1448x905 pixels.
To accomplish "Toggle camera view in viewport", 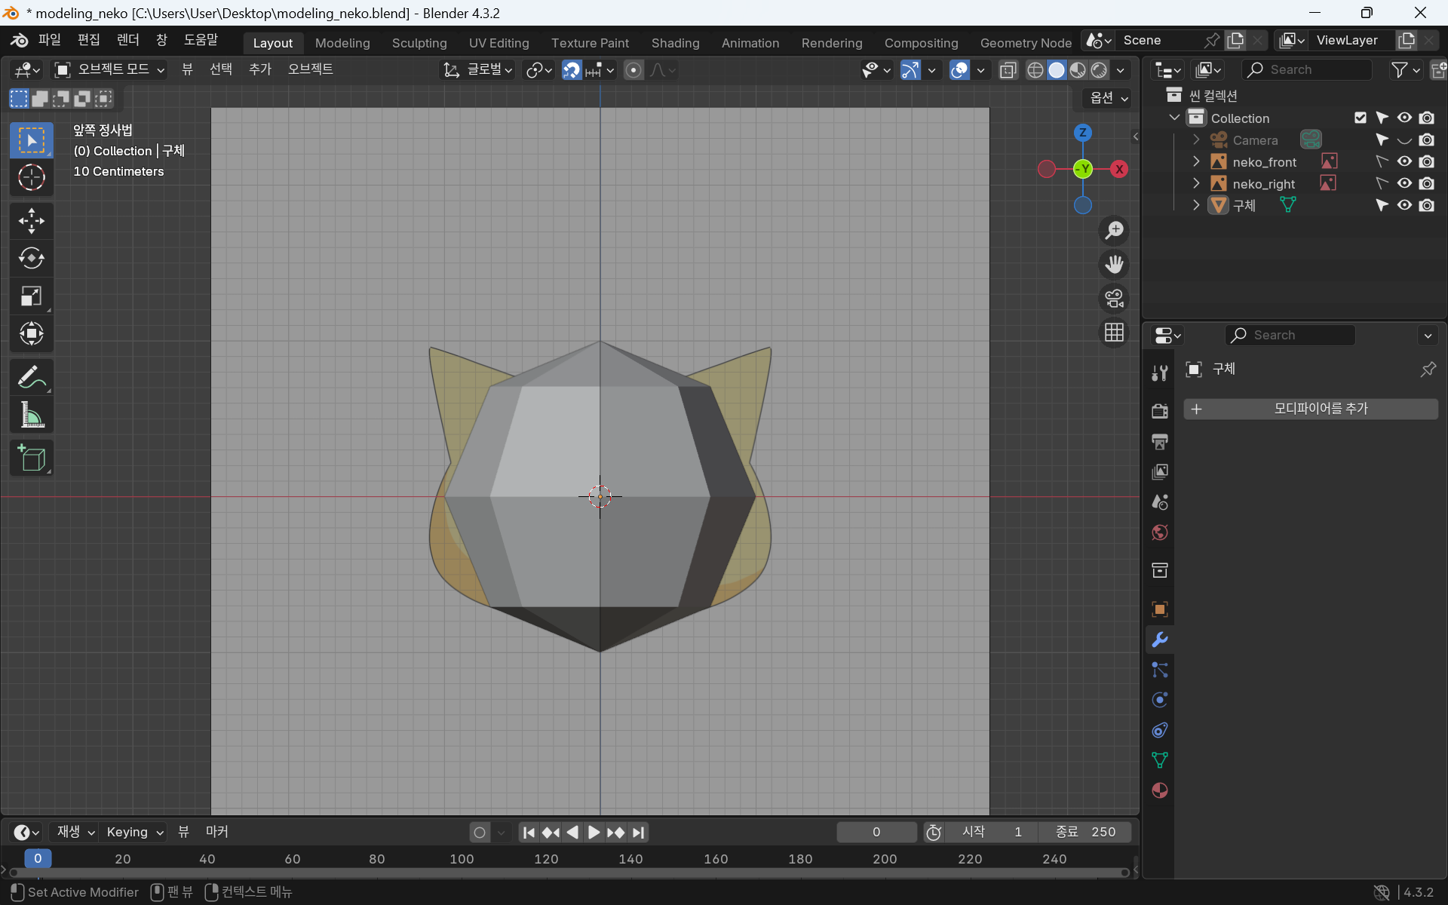I will pyautogui.click(x=1114, y=298).
